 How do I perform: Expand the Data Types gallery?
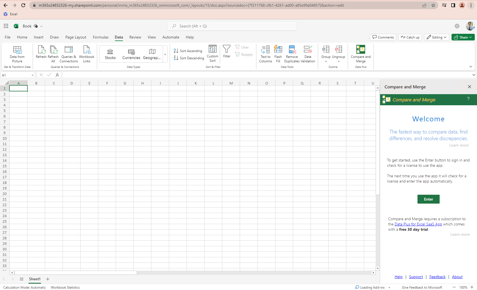165,54
